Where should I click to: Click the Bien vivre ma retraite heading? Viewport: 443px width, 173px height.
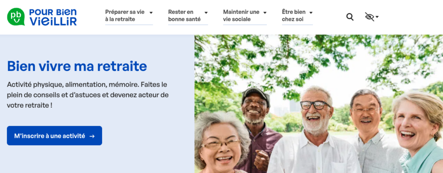tap(77, 66)
